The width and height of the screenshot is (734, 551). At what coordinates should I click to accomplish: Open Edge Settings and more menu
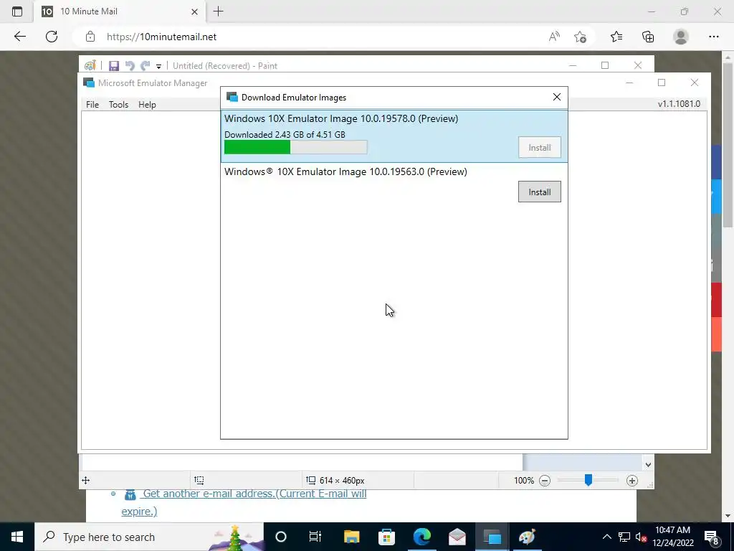coord(713,37)
